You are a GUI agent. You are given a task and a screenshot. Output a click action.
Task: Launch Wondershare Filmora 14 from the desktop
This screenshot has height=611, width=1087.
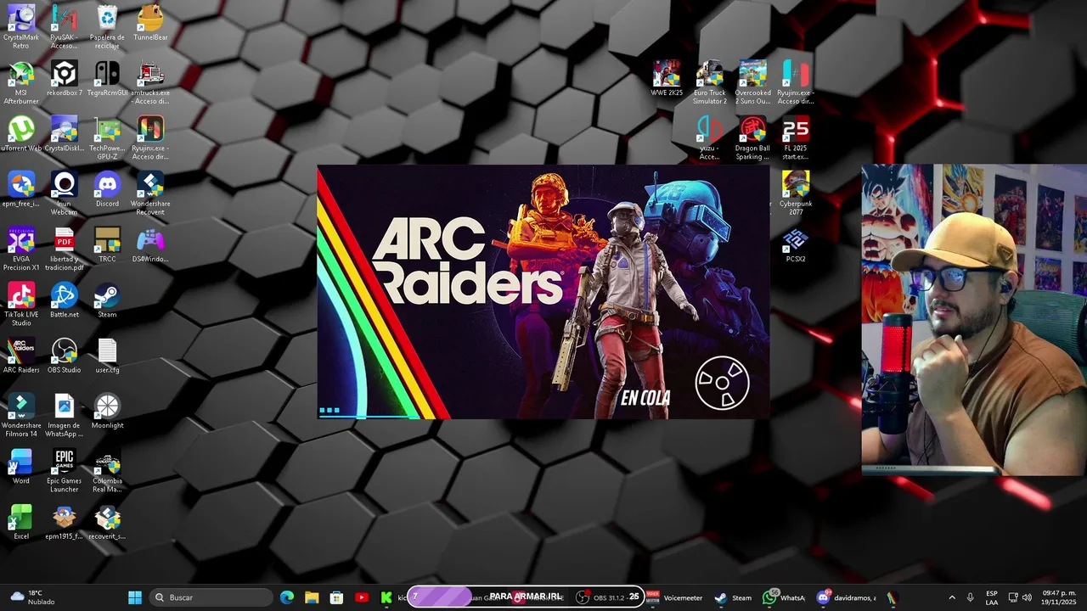[20, 415]
